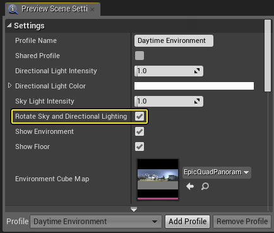Expand advanced settings arrow at panel bottom
This screenshot has width=274, height=233.
[134, 209]
